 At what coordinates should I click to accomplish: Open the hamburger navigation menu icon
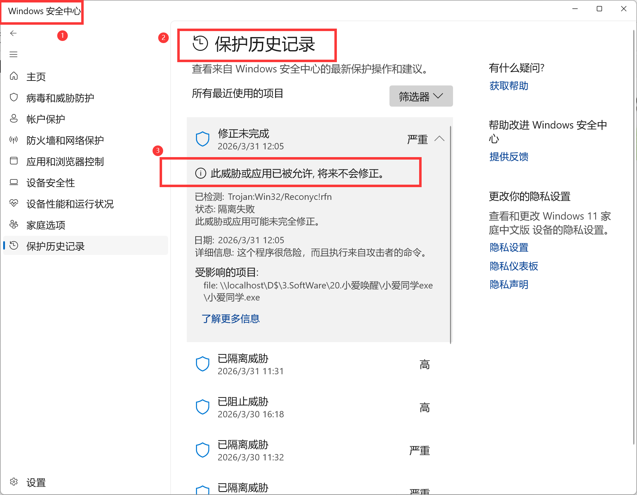[13, 54]
